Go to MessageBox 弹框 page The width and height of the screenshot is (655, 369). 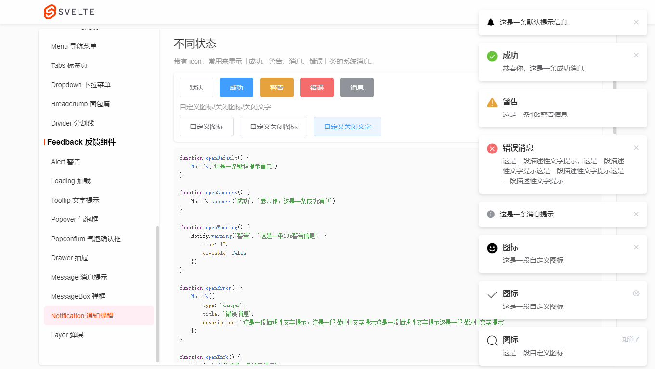(x=78, y=296)
